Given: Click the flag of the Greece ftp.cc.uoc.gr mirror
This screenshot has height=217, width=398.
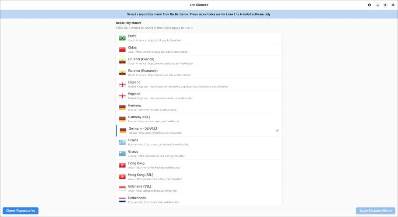Looking at the screenshot, I should 122,142.
